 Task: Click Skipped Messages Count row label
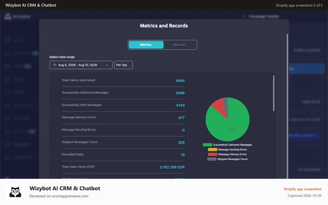point(80,142)
